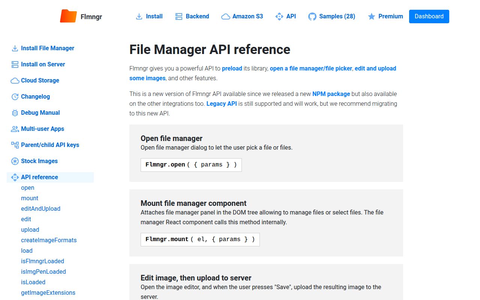The width and height of the screenshot is (480, 300).
Task: Click the GitHub icon beside Samples
Action: tap(312, 16)
